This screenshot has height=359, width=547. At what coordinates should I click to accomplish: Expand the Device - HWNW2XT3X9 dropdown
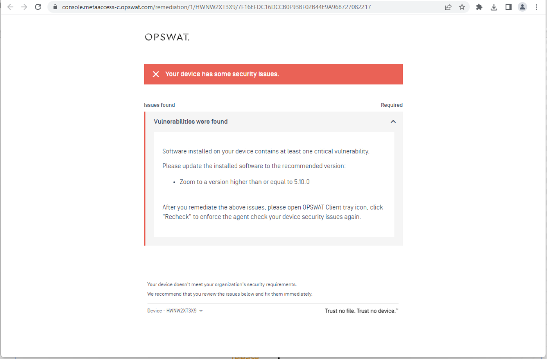pos(175,311)
